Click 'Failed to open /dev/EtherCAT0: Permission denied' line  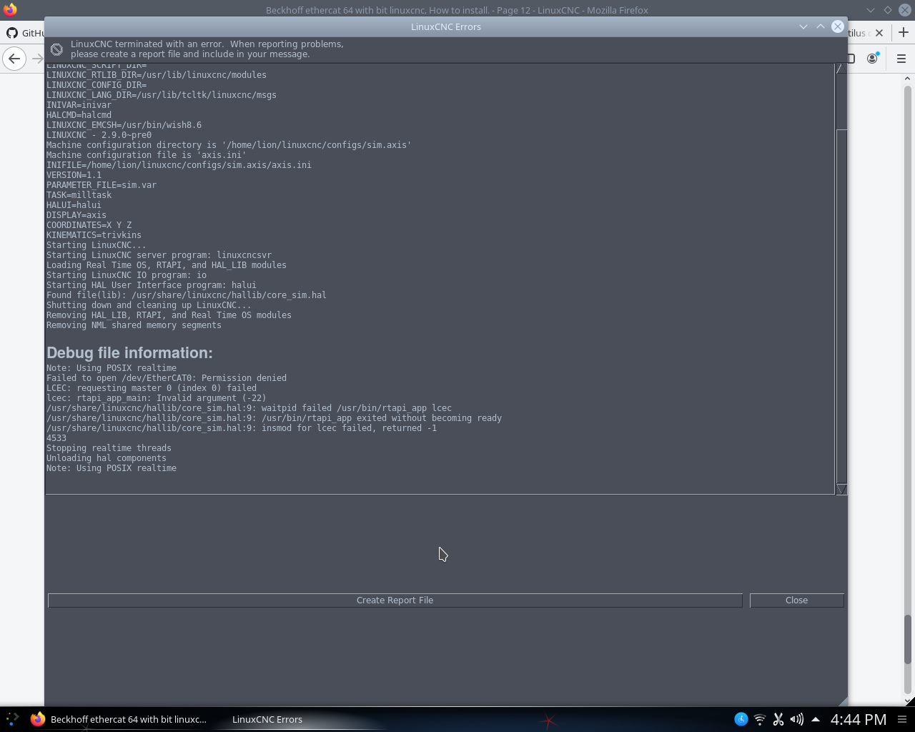pyautogui.click(x=167, y=378)
